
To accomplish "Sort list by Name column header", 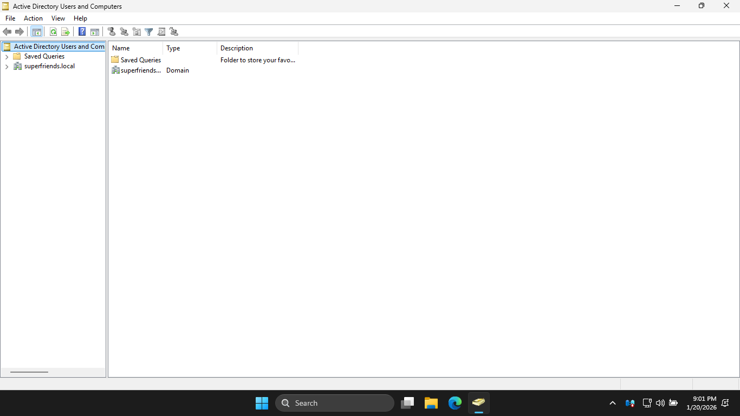I will tap(135, 48).
